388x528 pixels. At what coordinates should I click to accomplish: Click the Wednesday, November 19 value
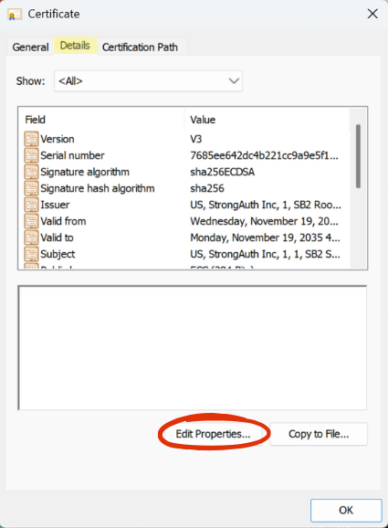tap(264, 221)
